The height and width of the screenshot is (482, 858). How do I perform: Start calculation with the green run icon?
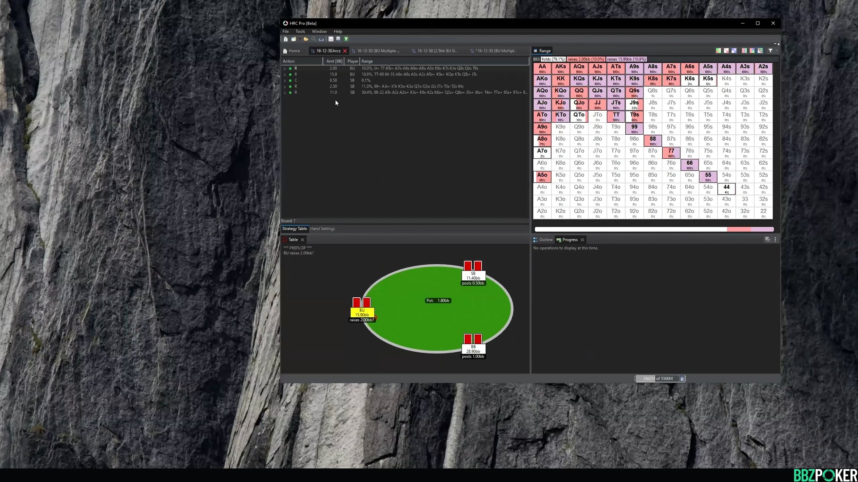(346, 39)
